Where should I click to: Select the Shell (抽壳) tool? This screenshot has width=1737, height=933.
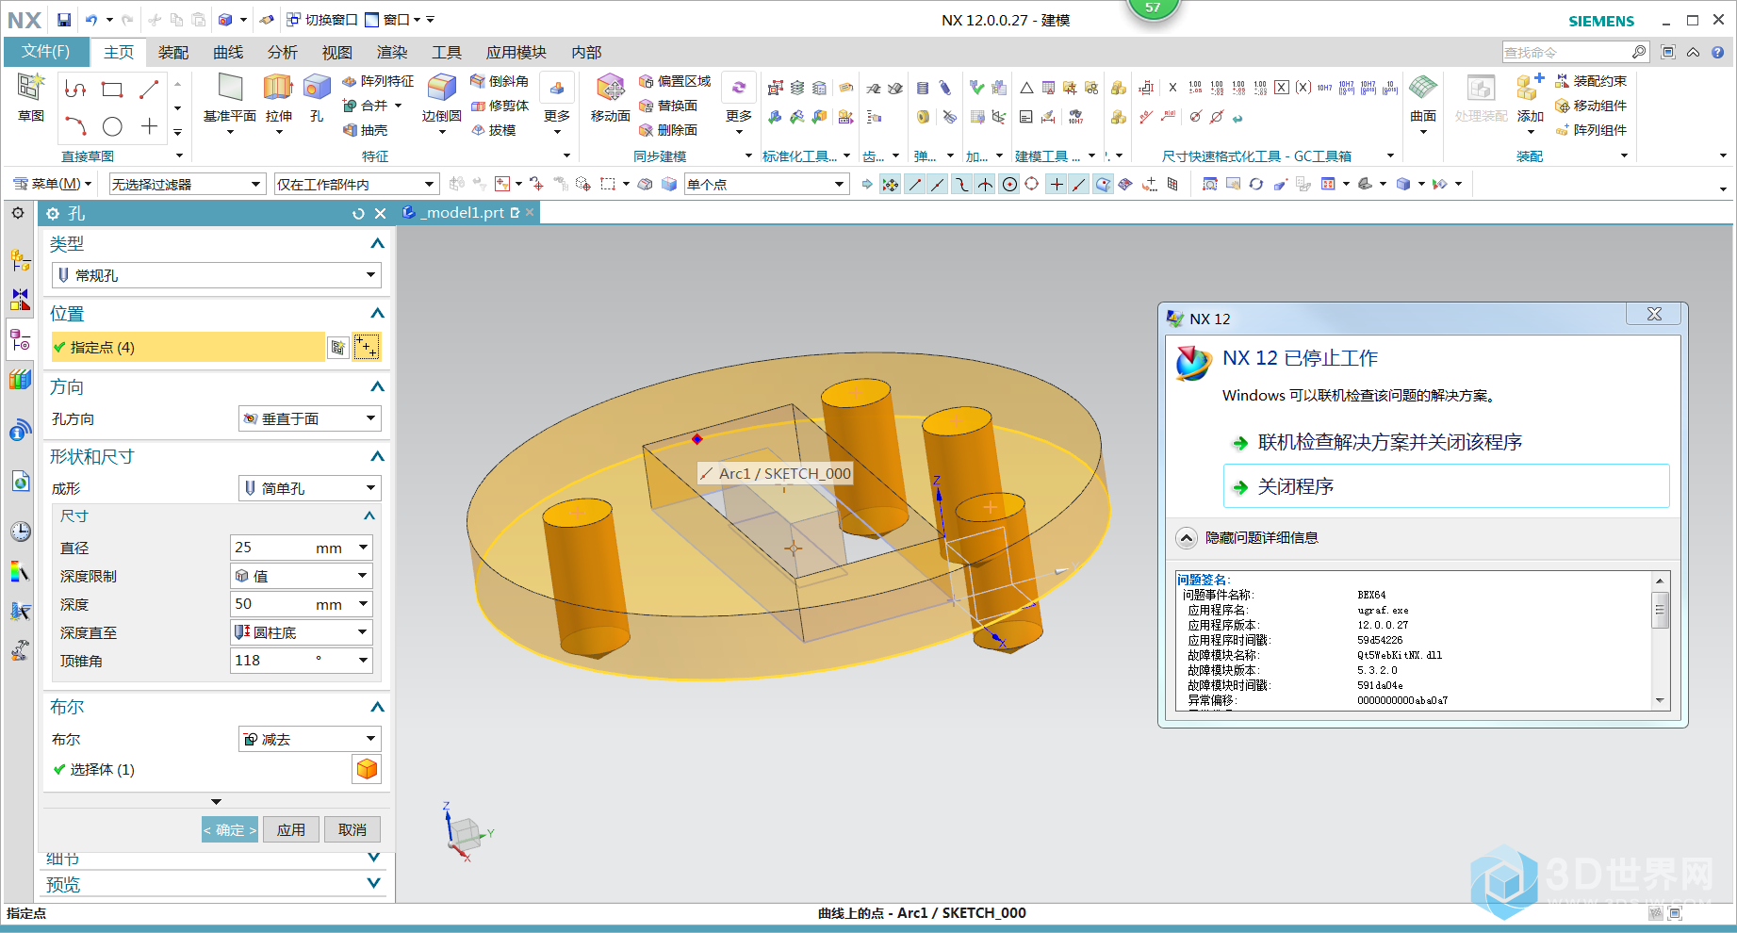(x=365, y=130)
